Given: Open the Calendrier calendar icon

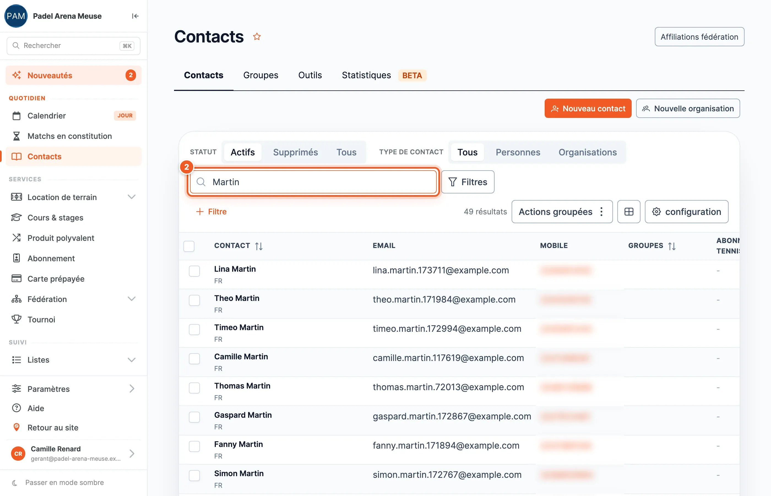Looking at the screenshot, I should pyautogui.click(x=17, y=116).
